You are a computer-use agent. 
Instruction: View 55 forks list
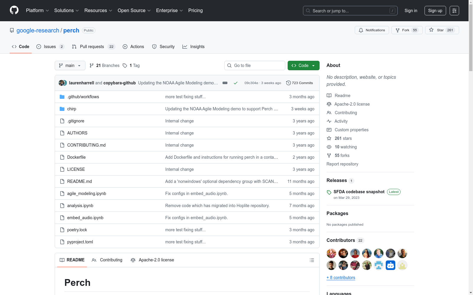[x=338, y=155]
